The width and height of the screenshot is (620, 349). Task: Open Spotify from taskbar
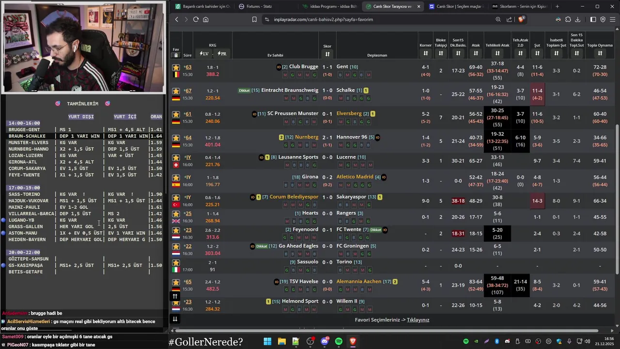(339, 341)
